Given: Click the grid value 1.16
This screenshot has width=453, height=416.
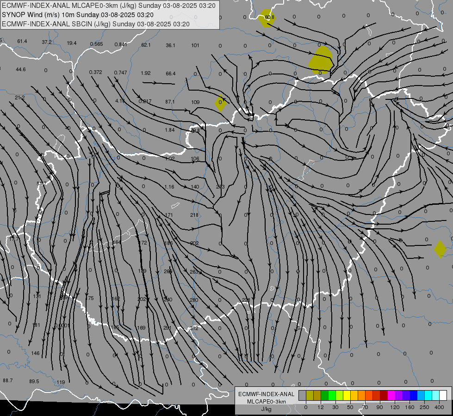Looking at the screenshot, I should click(x=169, y=187).
